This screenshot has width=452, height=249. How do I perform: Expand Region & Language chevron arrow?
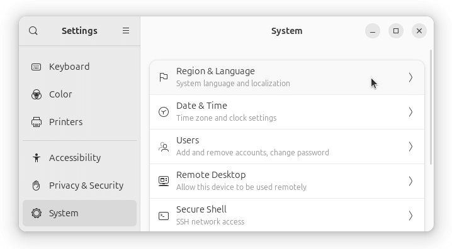[411, 77]
